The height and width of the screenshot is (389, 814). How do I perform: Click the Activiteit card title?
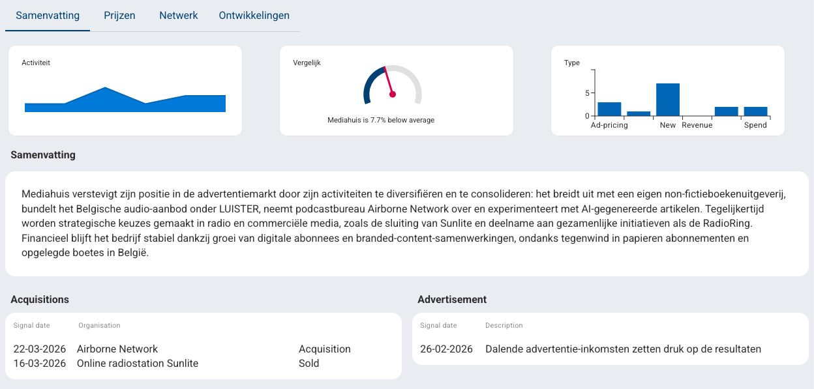tap(36, 63)
